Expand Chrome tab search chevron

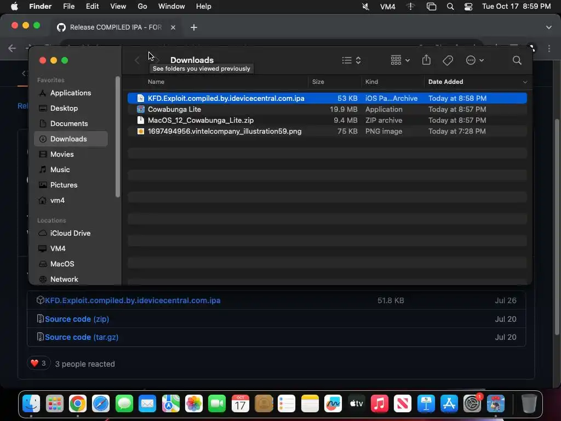click(x=548, y=27)
